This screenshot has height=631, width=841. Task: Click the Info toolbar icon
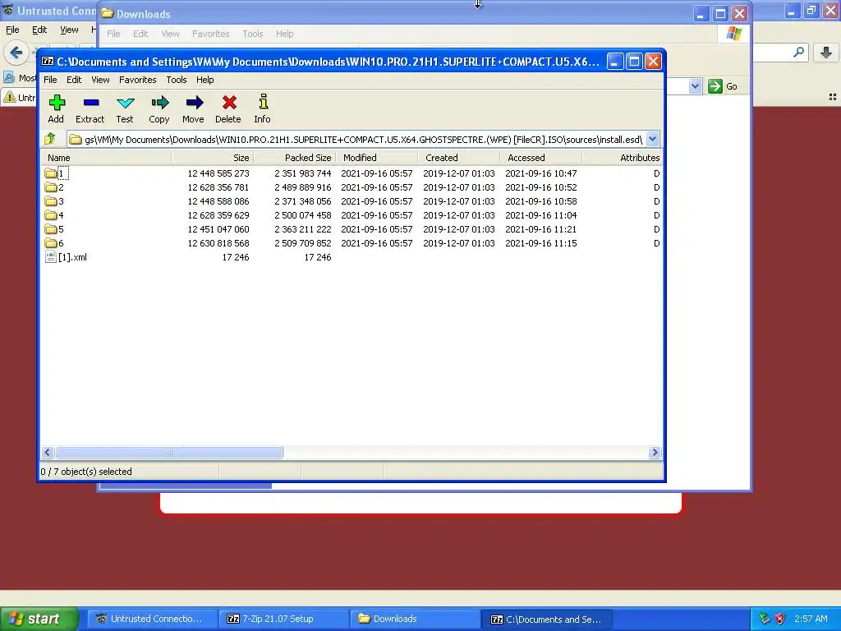pyautogui.click(x=263, y=102)
